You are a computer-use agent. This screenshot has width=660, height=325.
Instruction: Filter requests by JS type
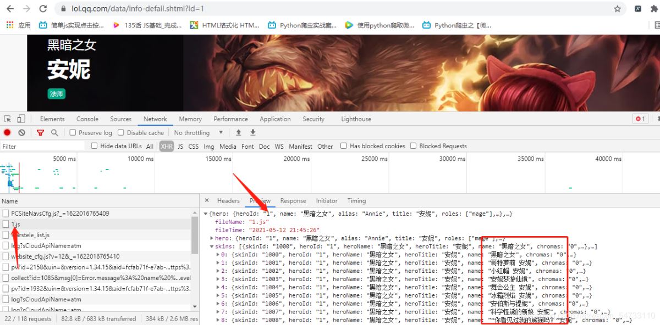(180, 147)
